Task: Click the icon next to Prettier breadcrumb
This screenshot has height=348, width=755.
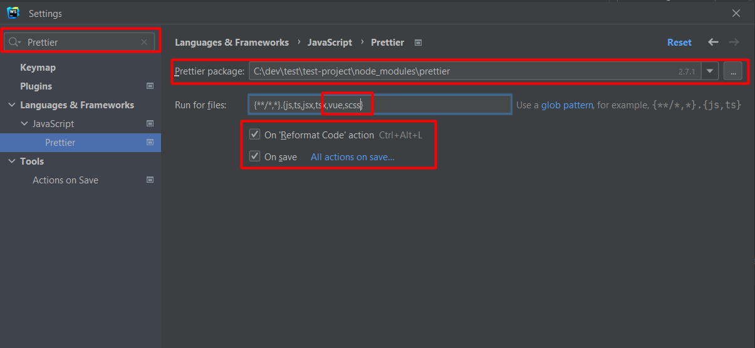Action: (x=419, y=43)
